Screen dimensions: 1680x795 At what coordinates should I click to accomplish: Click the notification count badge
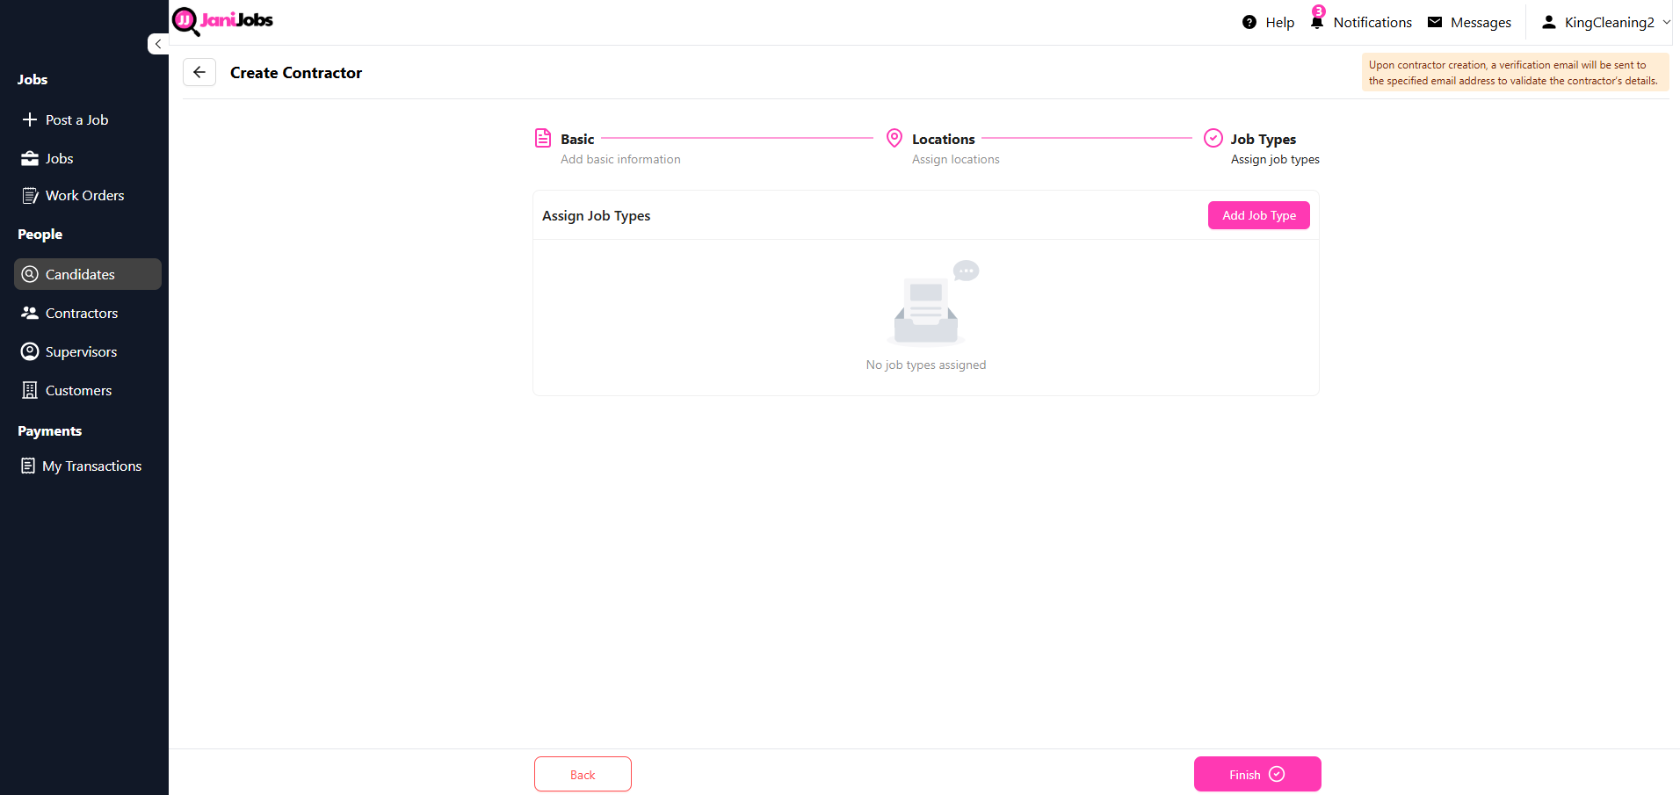(1319, 11)
